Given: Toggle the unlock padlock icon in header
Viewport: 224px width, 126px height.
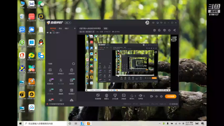Looking at the screenshot, I should (x=159, y=30).
